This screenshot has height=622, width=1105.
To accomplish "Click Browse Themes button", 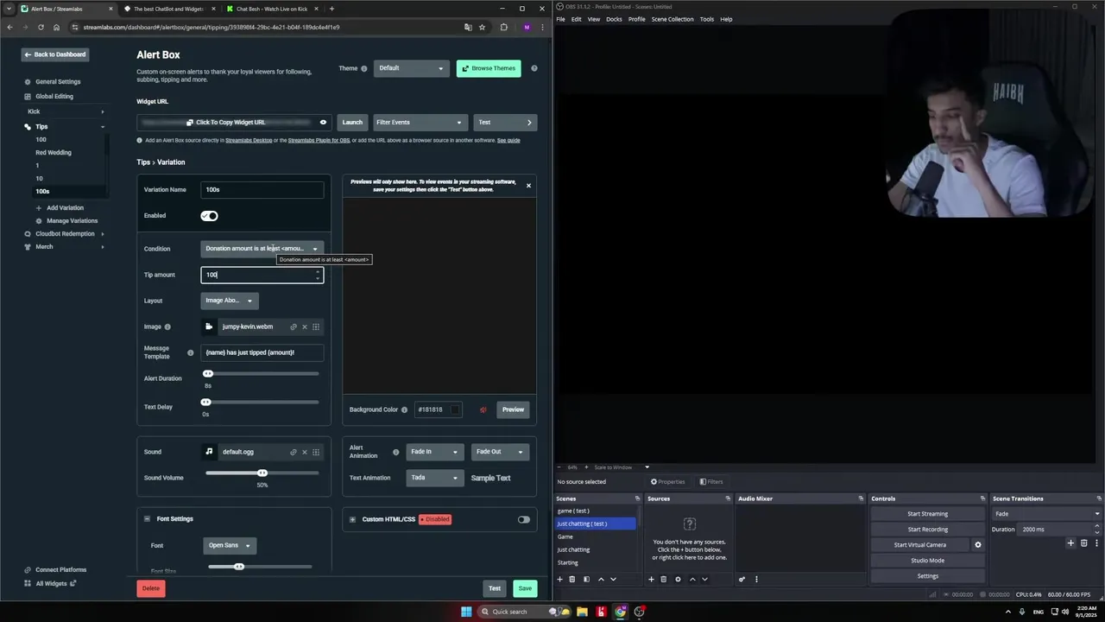I will click(489, 68).
